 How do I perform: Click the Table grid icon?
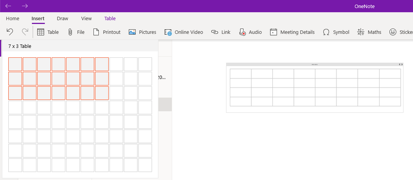41,32
